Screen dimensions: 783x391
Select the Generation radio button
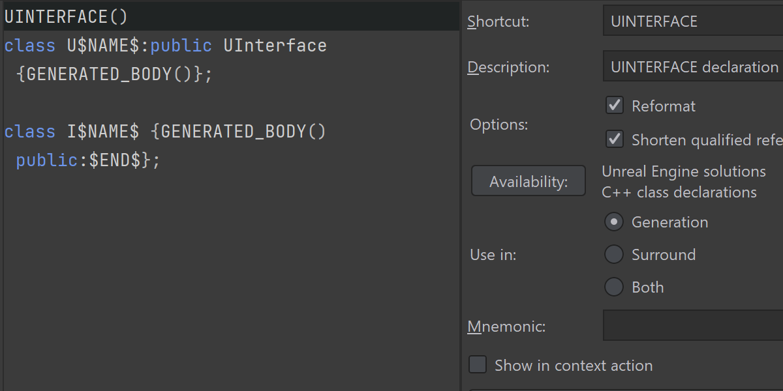(x=614, y=222)
